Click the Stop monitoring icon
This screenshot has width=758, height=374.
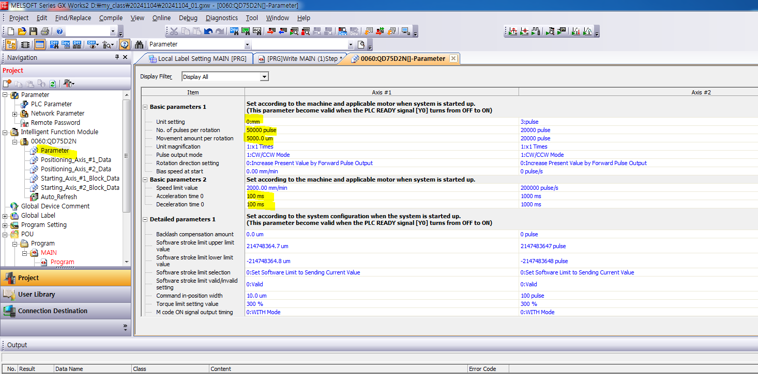click(306, 31)
